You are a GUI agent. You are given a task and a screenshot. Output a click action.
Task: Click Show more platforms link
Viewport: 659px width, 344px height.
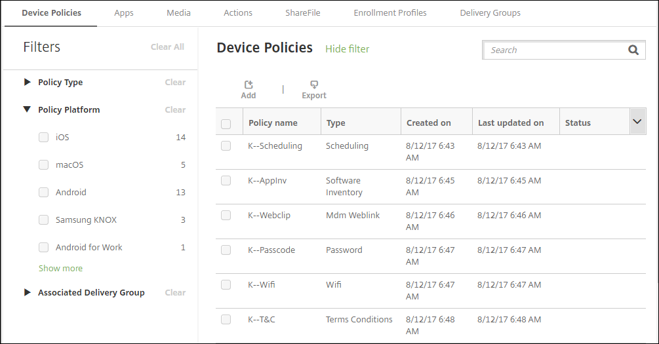pos(60,269)
